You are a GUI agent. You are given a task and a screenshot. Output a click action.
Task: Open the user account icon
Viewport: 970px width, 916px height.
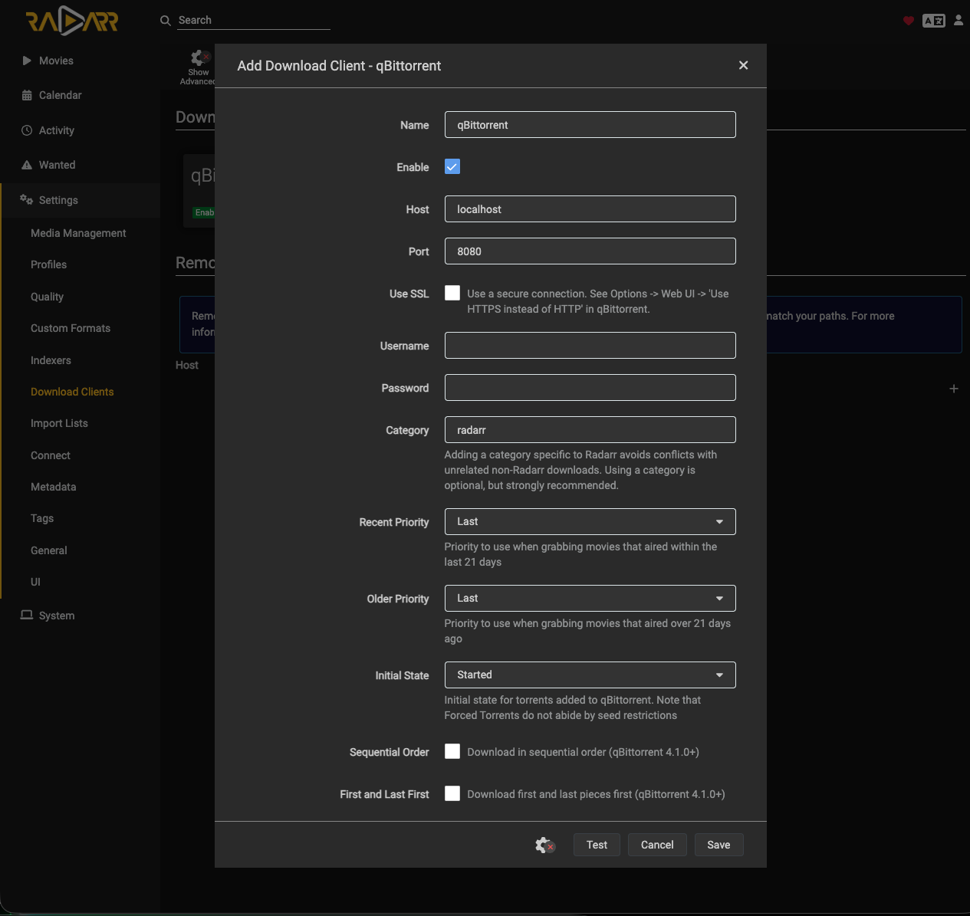click(958, 21)
